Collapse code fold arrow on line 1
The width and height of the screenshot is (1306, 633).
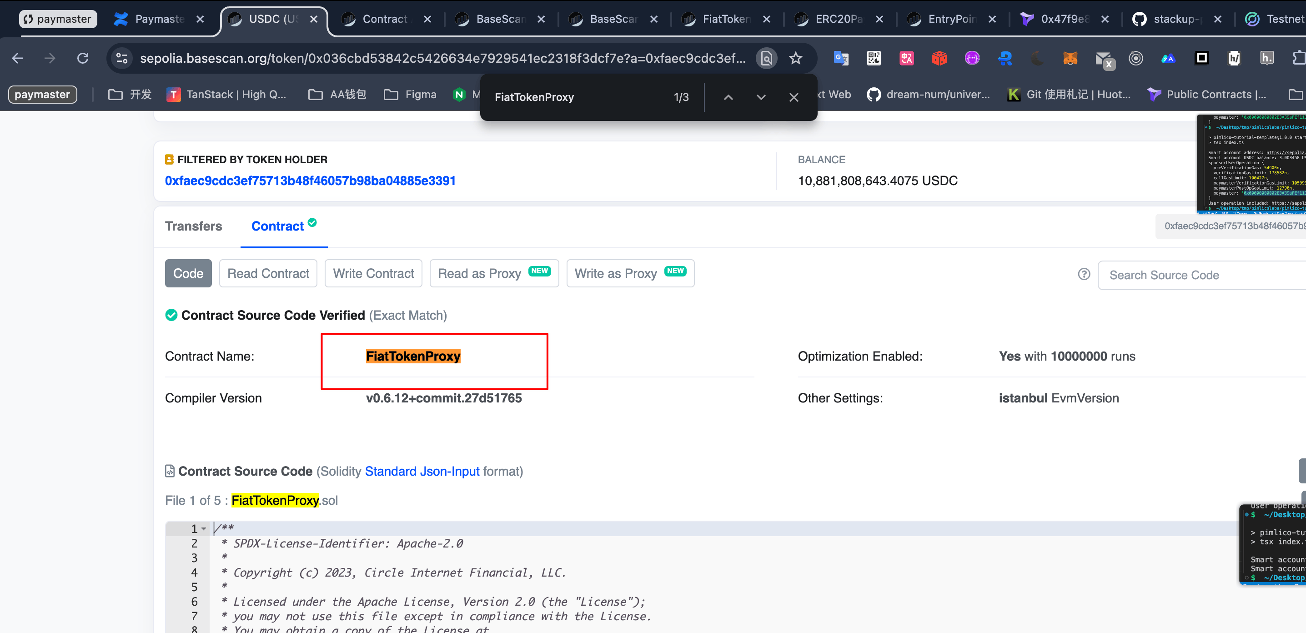pos(204,528)
